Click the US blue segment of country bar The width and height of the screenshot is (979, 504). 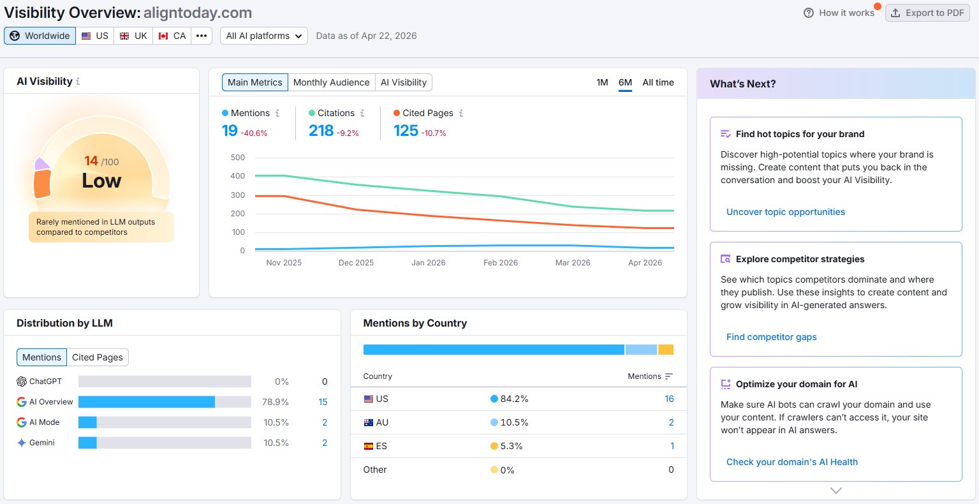[494, 350]
